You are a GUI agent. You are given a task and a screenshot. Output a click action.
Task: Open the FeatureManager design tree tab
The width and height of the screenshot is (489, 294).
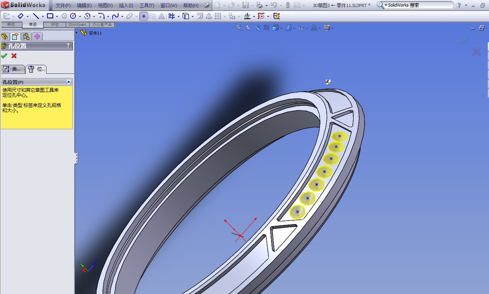(5, 36)
